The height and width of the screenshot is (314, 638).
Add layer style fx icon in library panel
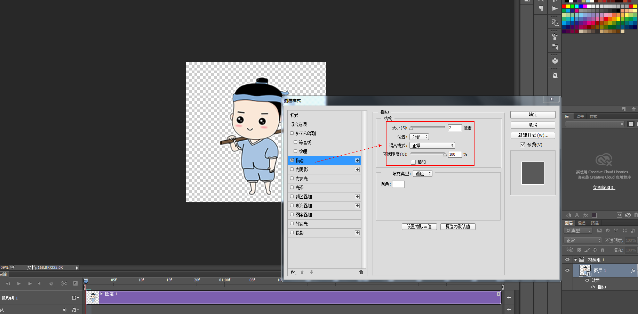pos(585,215)
